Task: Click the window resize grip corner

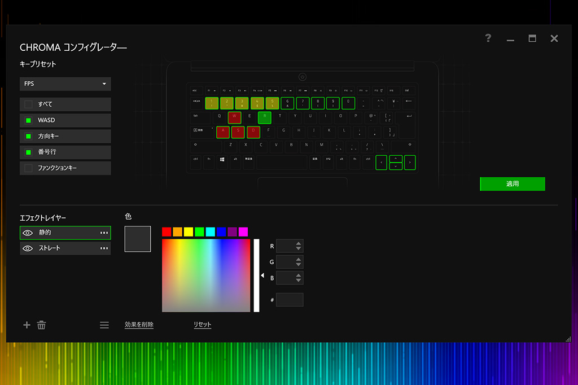Action: tap(568, 339)
